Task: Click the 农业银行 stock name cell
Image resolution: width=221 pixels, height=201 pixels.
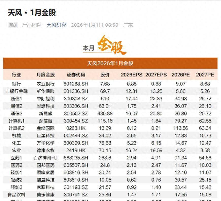Action: point(46,84)
